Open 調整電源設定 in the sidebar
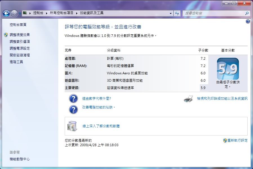This screenshot has height=169, width=253. point(20,48)
